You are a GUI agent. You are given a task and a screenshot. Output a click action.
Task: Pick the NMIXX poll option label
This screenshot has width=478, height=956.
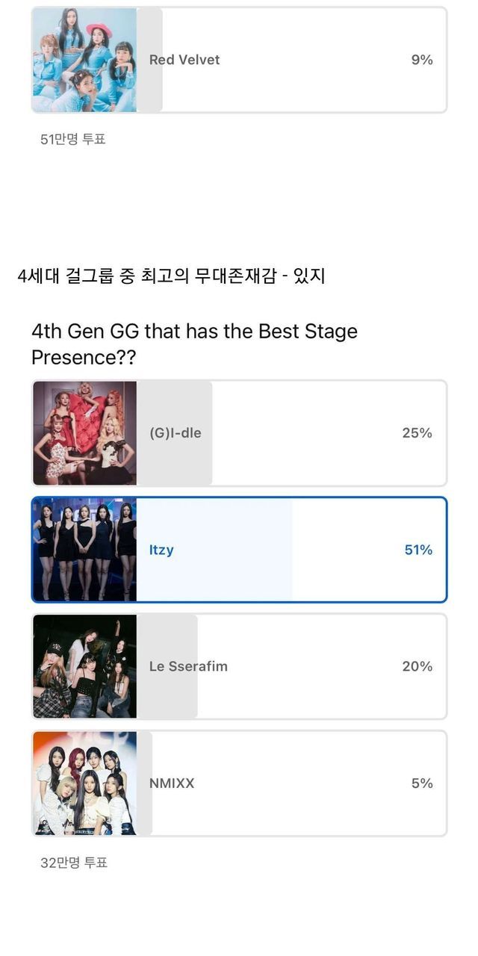(173, 783)
